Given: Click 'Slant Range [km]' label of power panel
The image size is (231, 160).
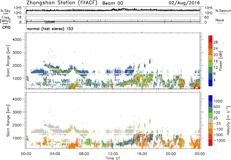Looking at the screenshot, I should point(8,61).
